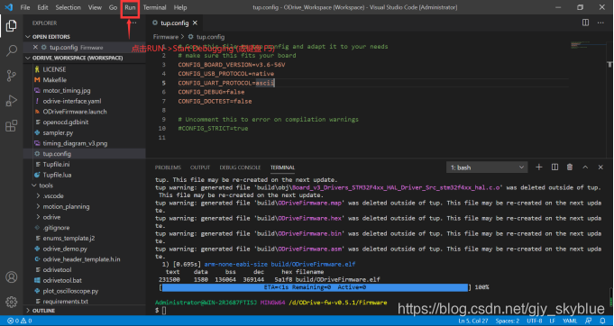Click the terminal prompt input line
The width and height of the screenshot is (614, 326).
tap(164, 311)
